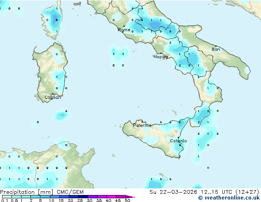This screenshot has width=261, height=202.
Task: Click the Catania city label
Action: coord(178,141)
